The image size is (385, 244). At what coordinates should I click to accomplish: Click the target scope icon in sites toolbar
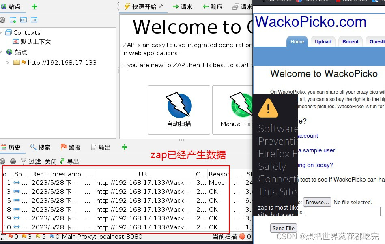3,19
